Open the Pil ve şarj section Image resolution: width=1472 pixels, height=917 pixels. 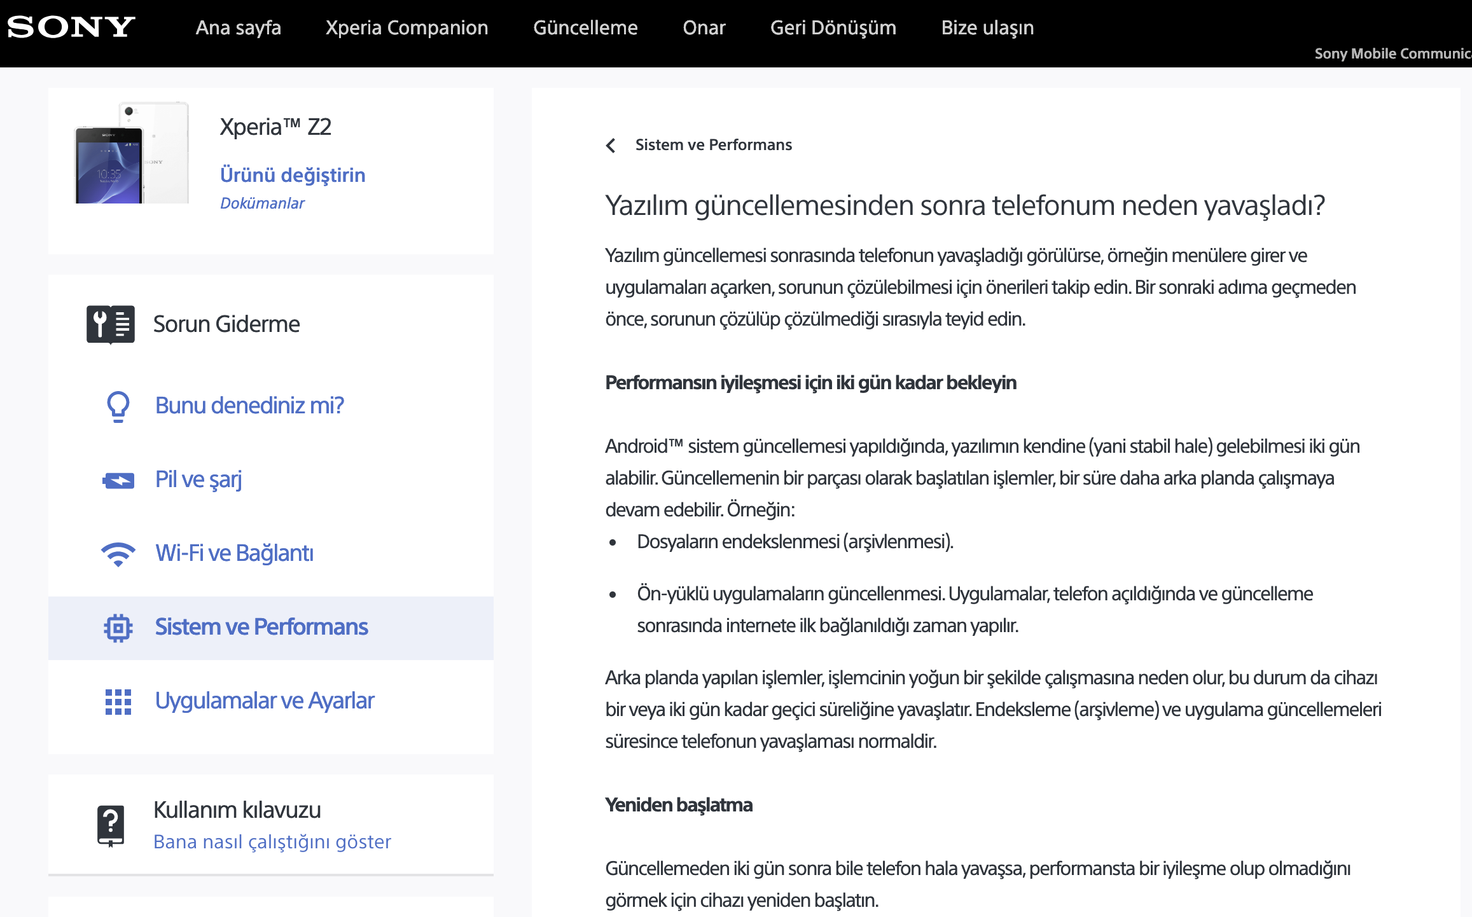[x=198, y=479]
